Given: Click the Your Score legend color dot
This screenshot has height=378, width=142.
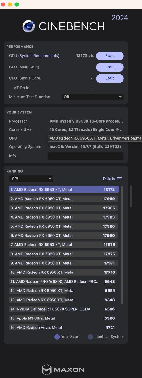Looking at the screenshot, I should [x=57, y=337].
